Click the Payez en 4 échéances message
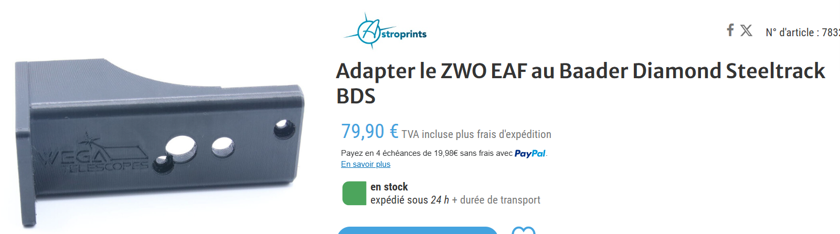The width and height of the screenshot is (840, 234). coord(443,153)
